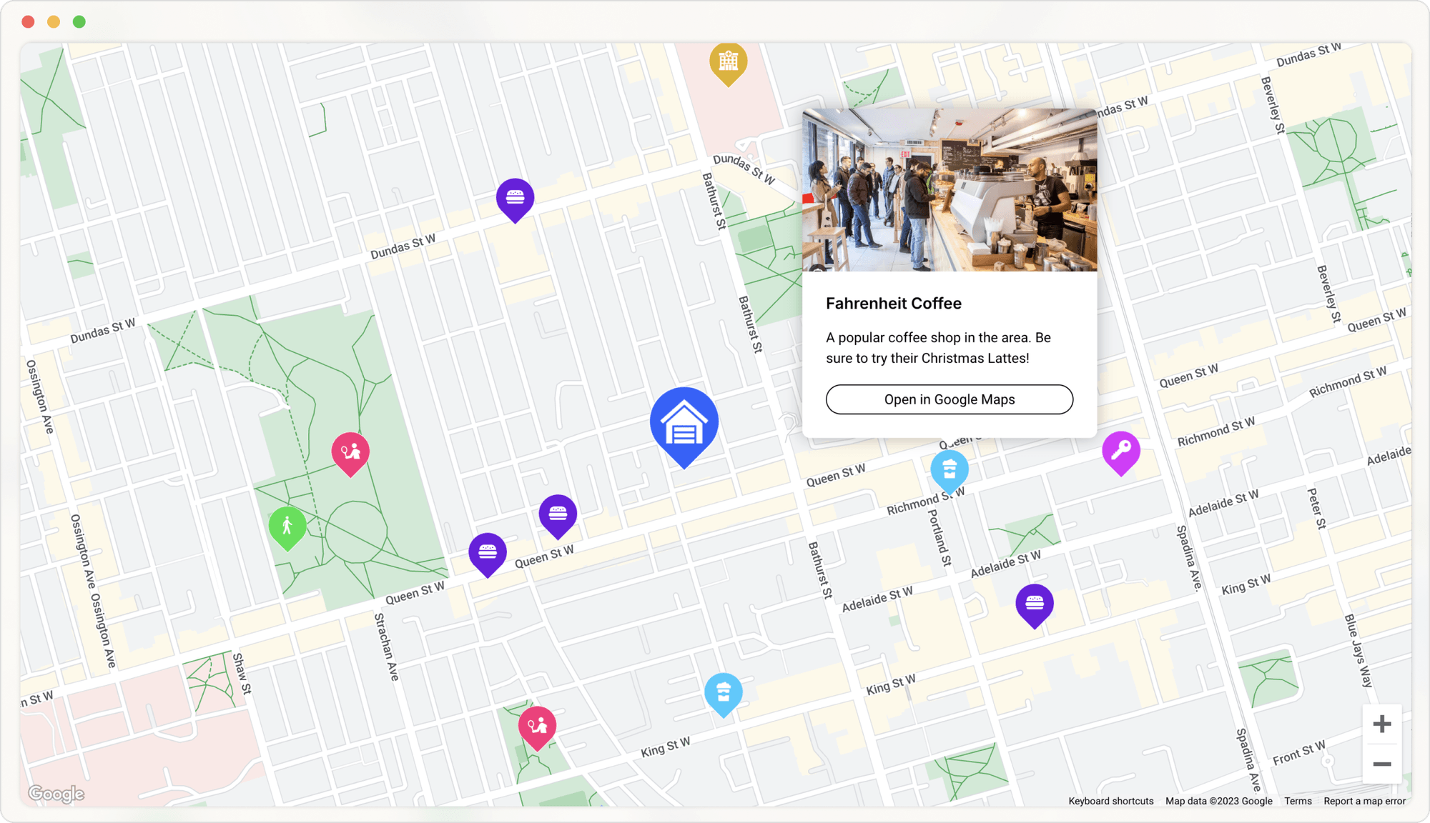
Task: Open the gold school marker at top of map
Action: tap(729, 63)
